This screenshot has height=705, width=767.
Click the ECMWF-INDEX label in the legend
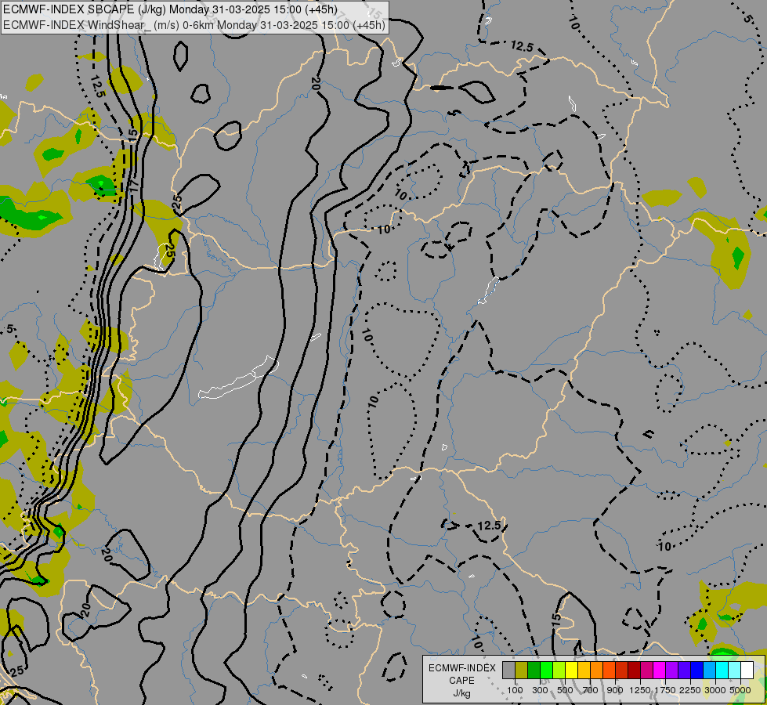(x=462, y=668)
